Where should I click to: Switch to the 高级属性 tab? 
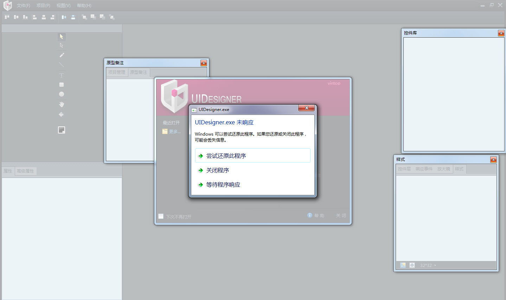(25, 171)
